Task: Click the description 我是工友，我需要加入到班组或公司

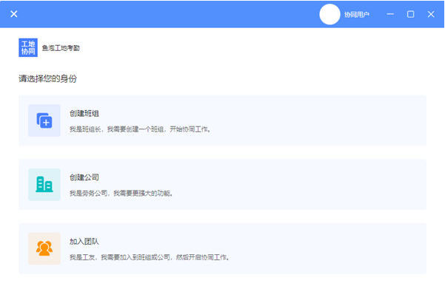Action: [x=150, y=257]
